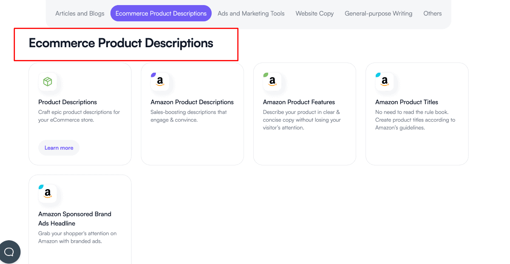Click the Amazon Product Titles description text
Image resolution: width=510 pixels, height=264 pixels.
pyautogui.click(x=415, y=120)
